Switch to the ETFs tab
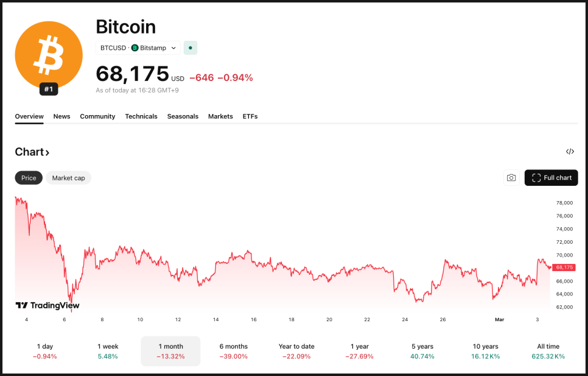Image resolution: width=588 pixels, height=376 pixels. (x=250, y=116)
